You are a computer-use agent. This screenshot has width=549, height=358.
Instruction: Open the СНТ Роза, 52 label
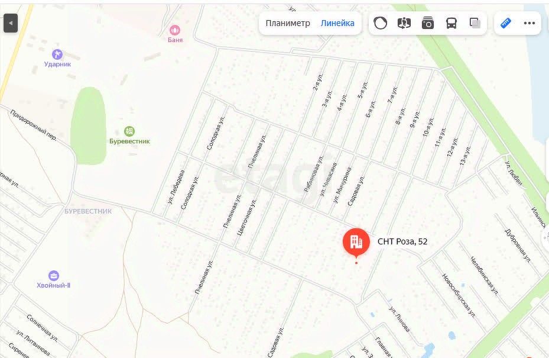402,241
